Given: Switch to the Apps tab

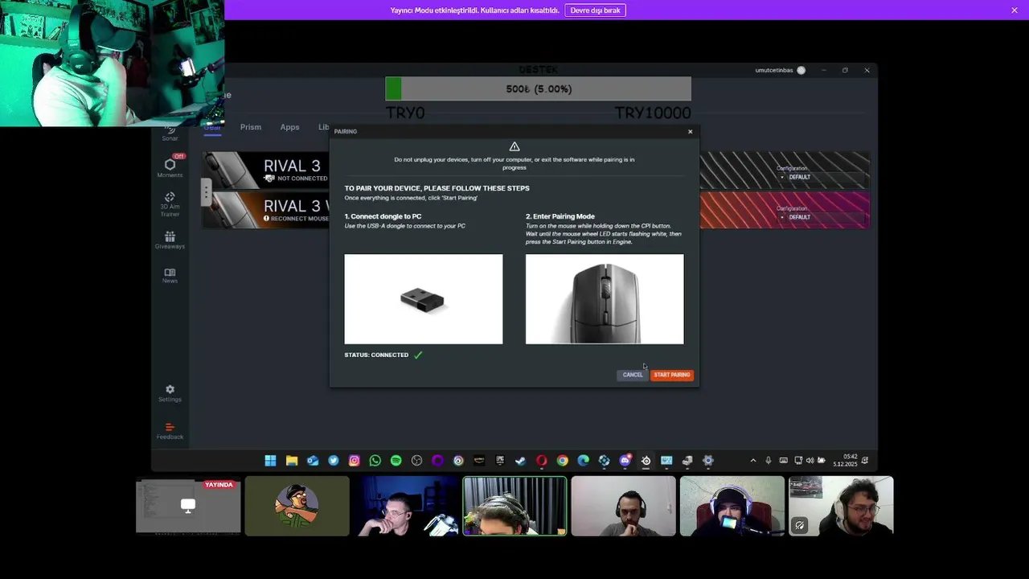Looking at the screenshot, I should point(289,127).
